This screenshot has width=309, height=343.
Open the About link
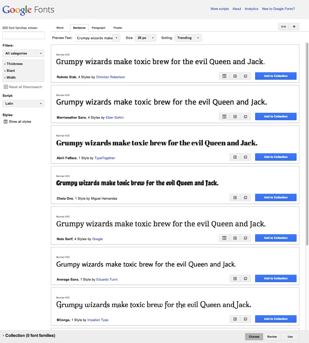(x=237, y=9)
